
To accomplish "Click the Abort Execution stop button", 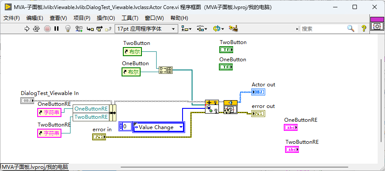I will click(47, 29).
